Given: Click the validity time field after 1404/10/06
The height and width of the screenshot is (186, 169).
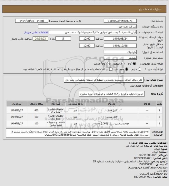Looking at the screenshot, I should pyautogui.click(x=87, y=46).
